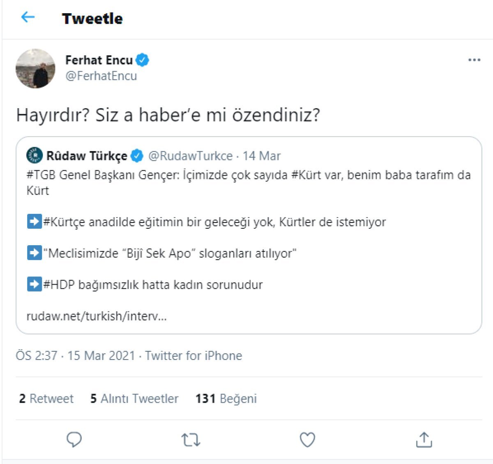This screenshot has width=493, height=464.
Task: Click the #HDP hashtag
Action: tap(59, 285)
